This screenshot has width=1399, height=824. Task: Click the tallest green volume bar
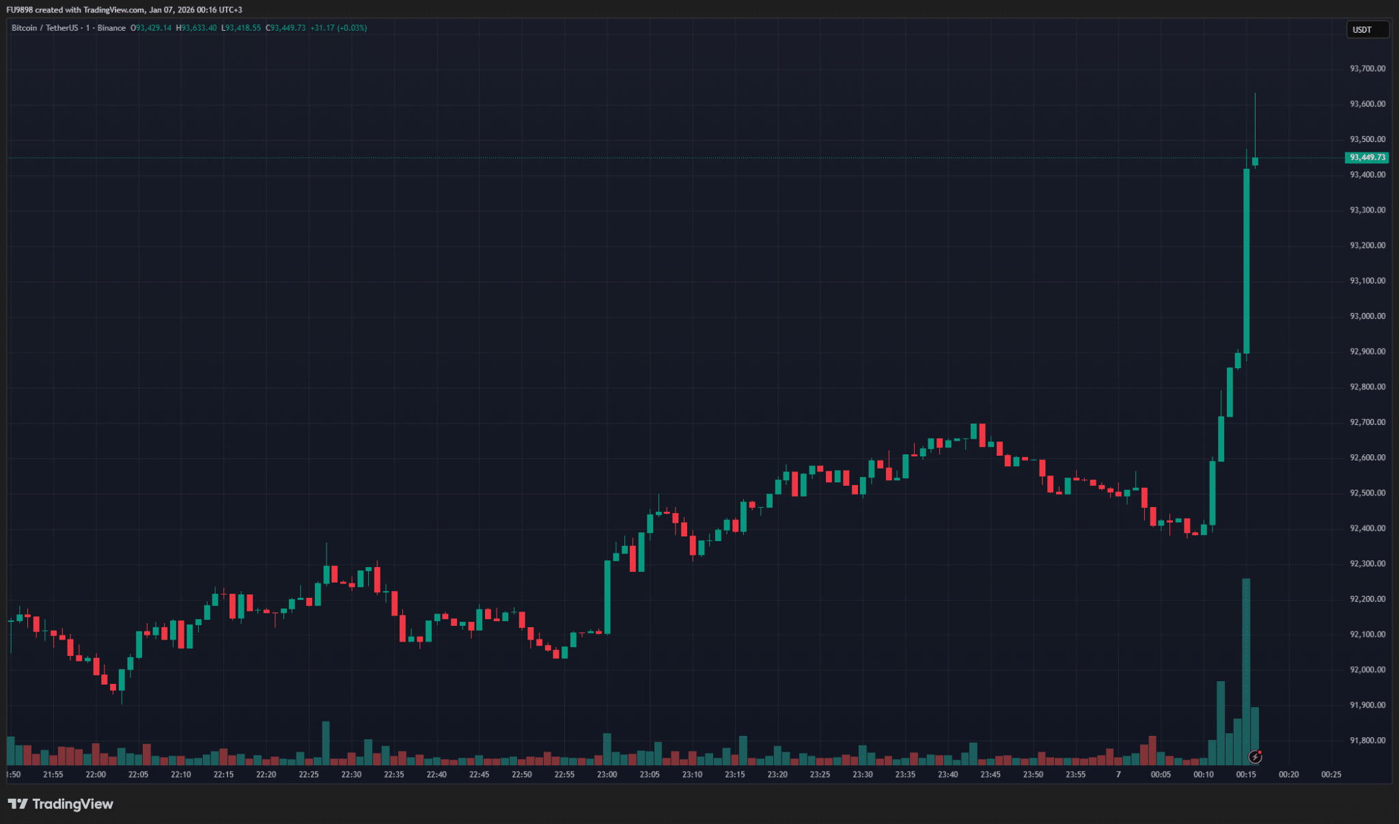click(x=1246, y=670)
